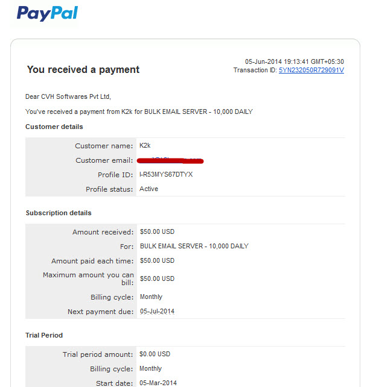Screen dimensions: 373x387
Task: Select Profile ID I-R53MYS67DTYX text
Action: (166, 174)
